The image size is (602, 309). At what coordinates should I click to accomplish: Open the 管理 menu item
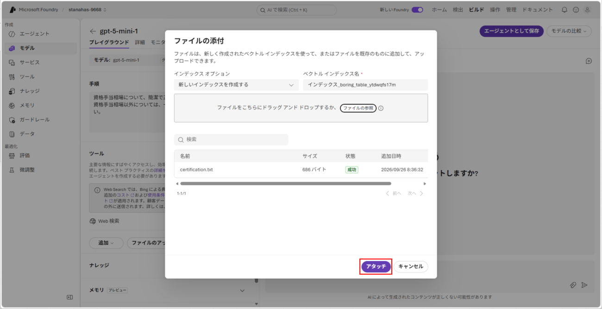511,10
